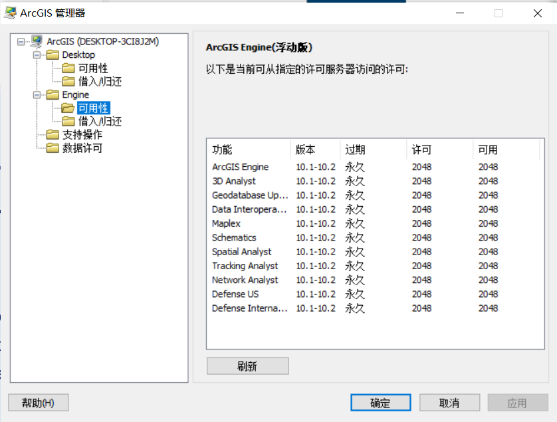Viewport: 557px width, 422px height.
Task: Click ArcGIS 管理器 title bar app icon
Action: pyautogui.click(x=10, y=13)
